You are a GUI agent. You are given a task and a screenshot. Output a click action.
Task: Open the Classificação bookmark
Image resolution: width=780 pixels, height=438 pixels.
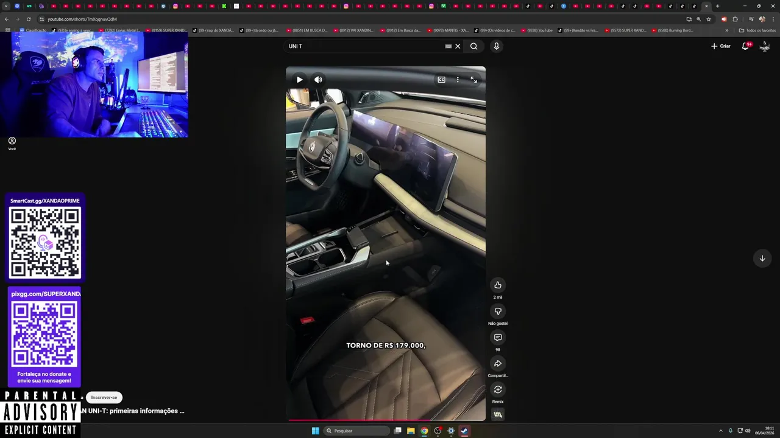[x=33, y=30]
